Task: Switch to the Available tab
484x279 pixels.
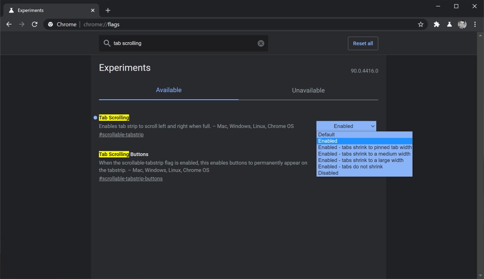Action: [x=169, y=90]
